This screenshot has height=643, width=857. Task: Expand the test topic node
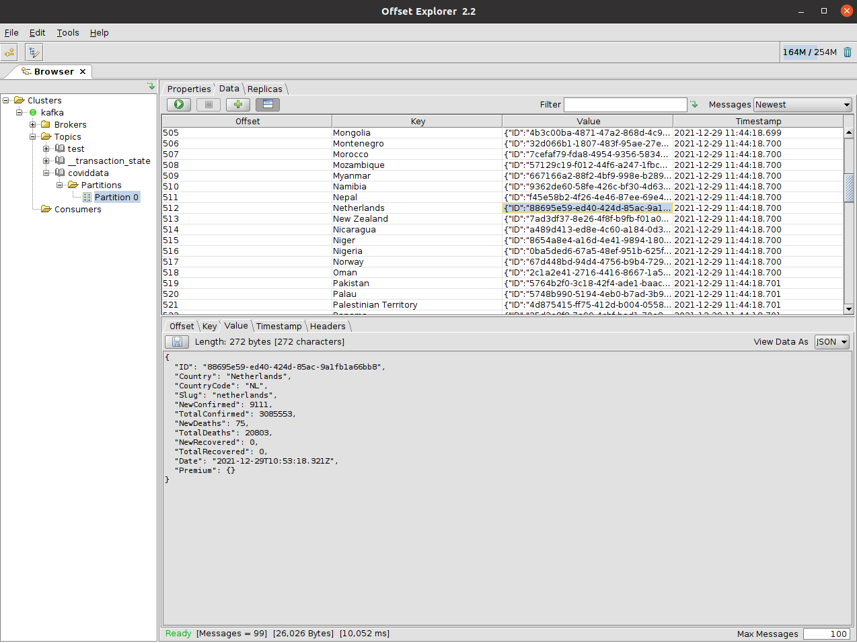point(46,149)
